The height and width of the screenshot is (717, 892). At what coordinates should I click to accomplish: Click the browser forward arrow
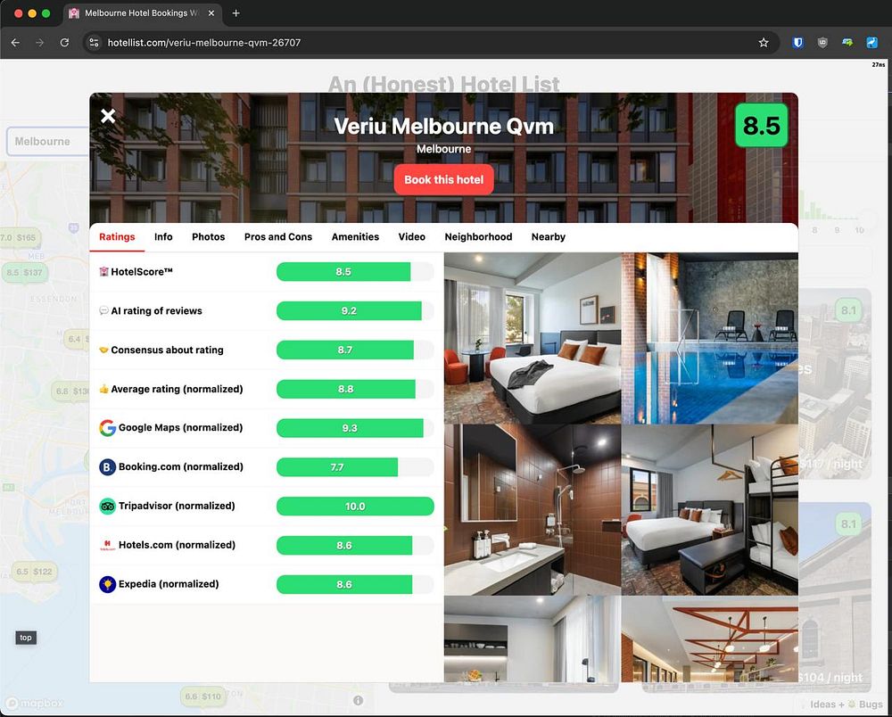click(39, 43)
